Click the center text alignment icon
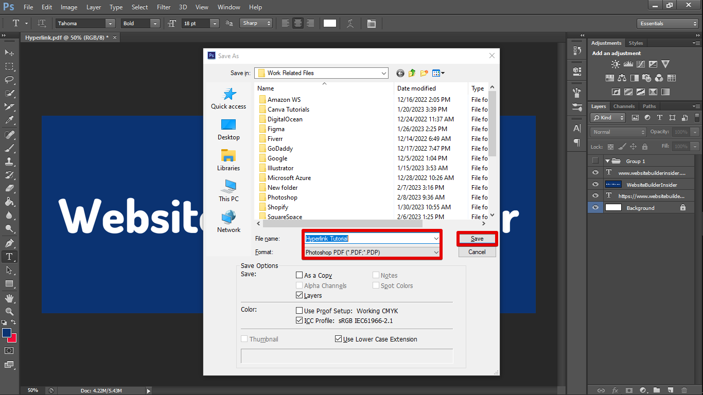 298,23
